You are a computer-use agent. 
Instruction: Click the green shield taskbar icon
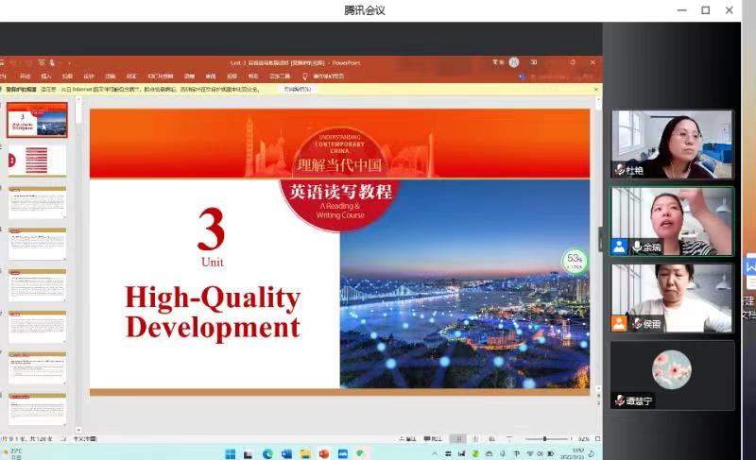(x=361, y=453)
